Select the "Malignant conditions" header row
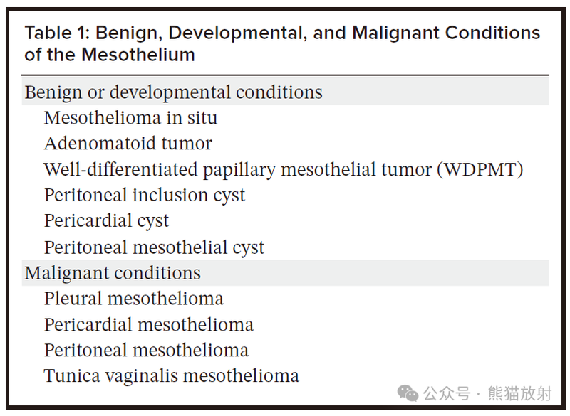 tap(113, 273)
